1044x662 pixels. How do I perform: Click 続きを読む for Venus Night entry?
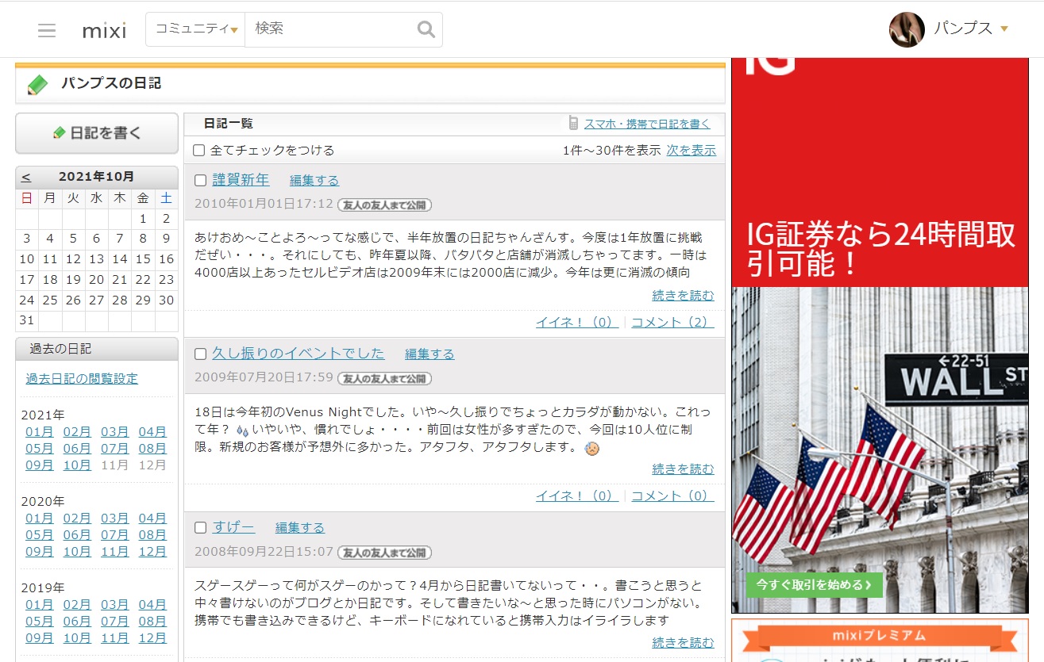tap(683, 469)
